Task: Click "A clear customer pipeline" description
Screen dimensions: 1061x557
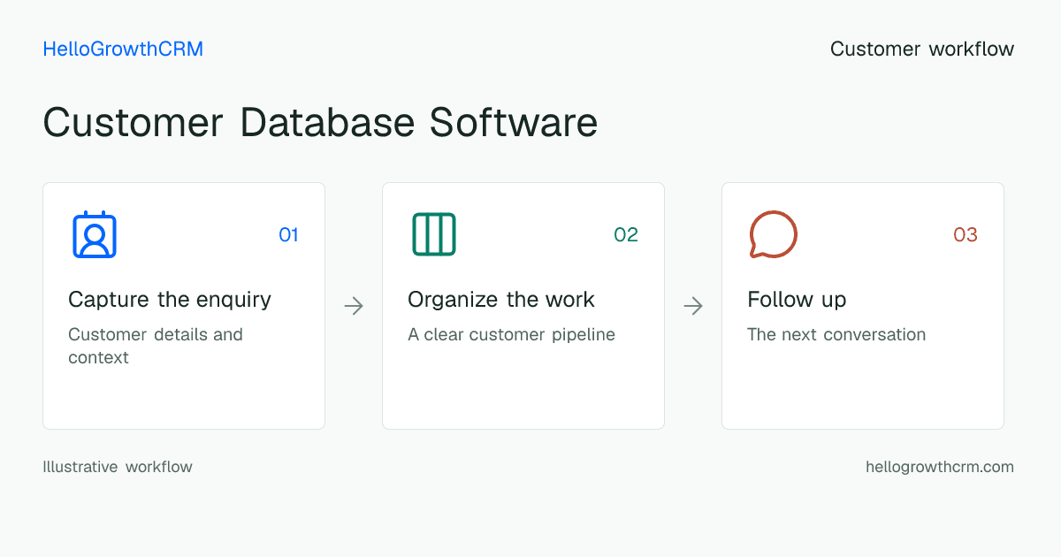Action: [x=511, y=335]
